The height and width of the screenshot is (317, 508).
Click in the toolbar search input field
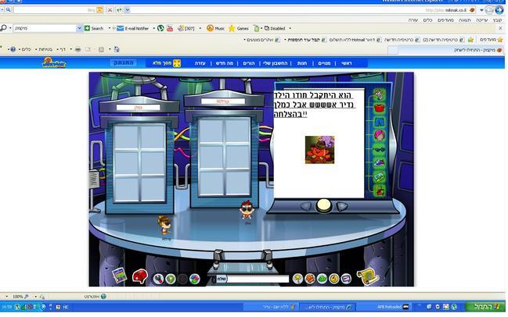pos(45,28)
